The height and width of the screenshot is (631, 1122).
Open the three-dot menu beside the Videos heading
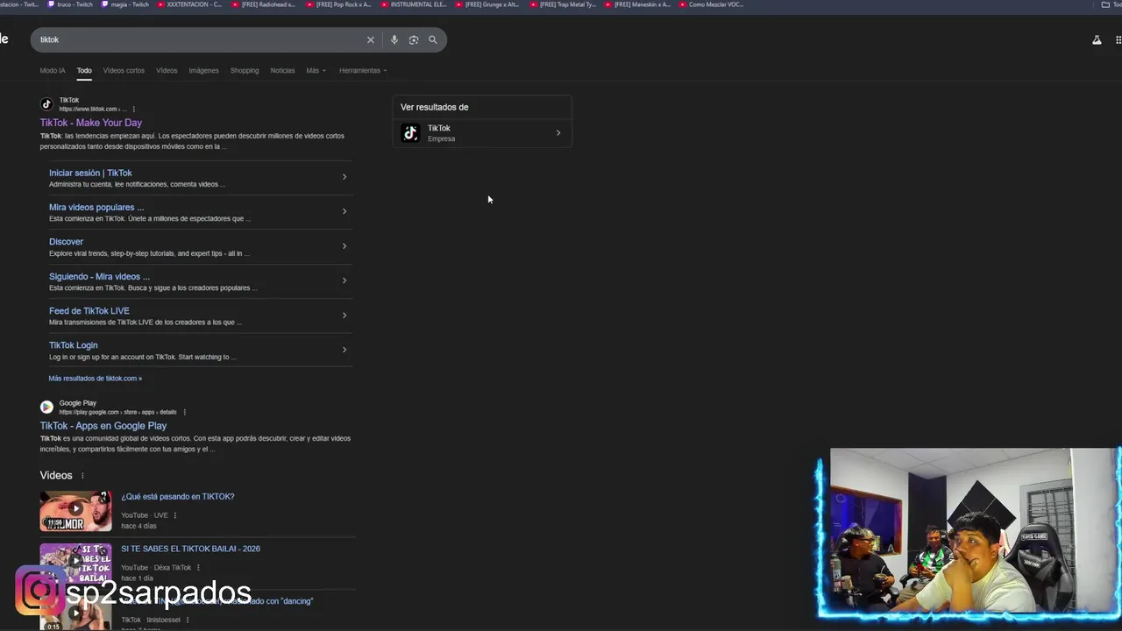[83, 476]
